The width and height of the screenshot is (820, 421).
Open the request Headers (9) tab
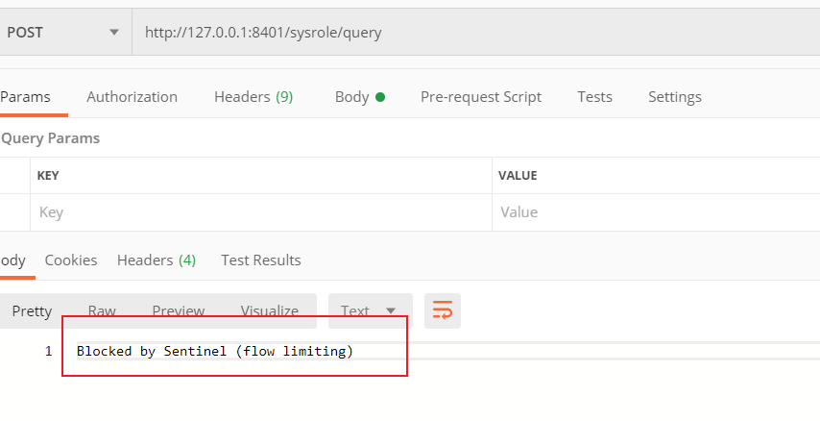click(x=253, y=96)
